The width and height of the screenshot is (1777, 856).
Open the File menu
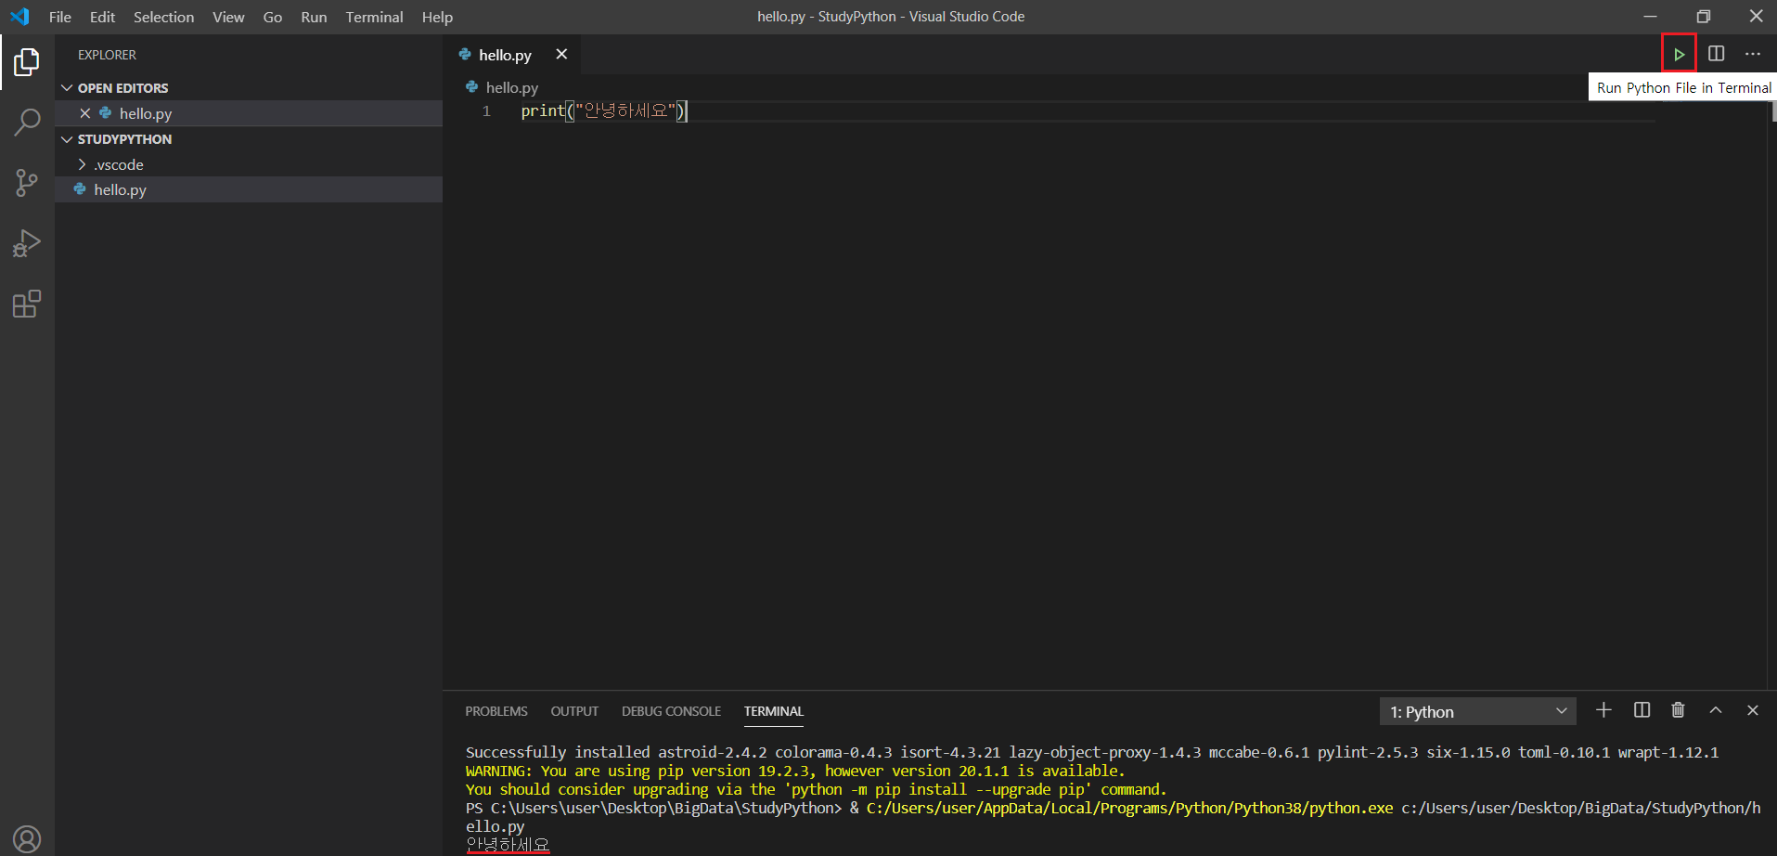pyautogui.click(x=60, y=17)
